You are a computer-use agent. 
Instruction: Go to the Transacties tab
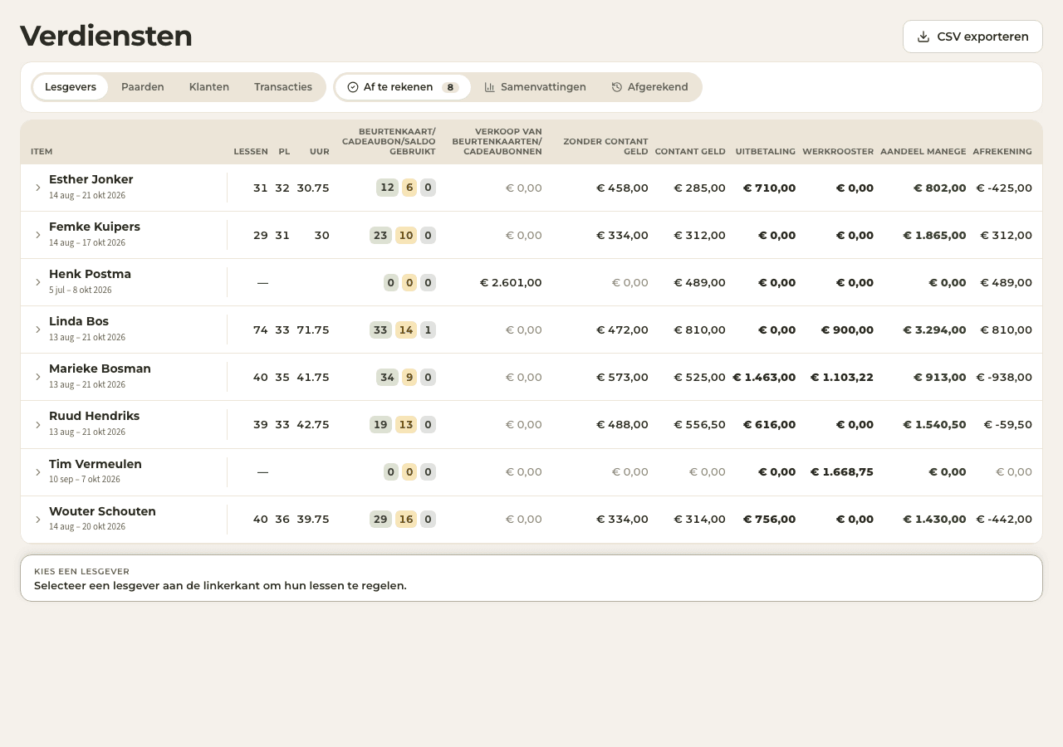click(283, 87)
